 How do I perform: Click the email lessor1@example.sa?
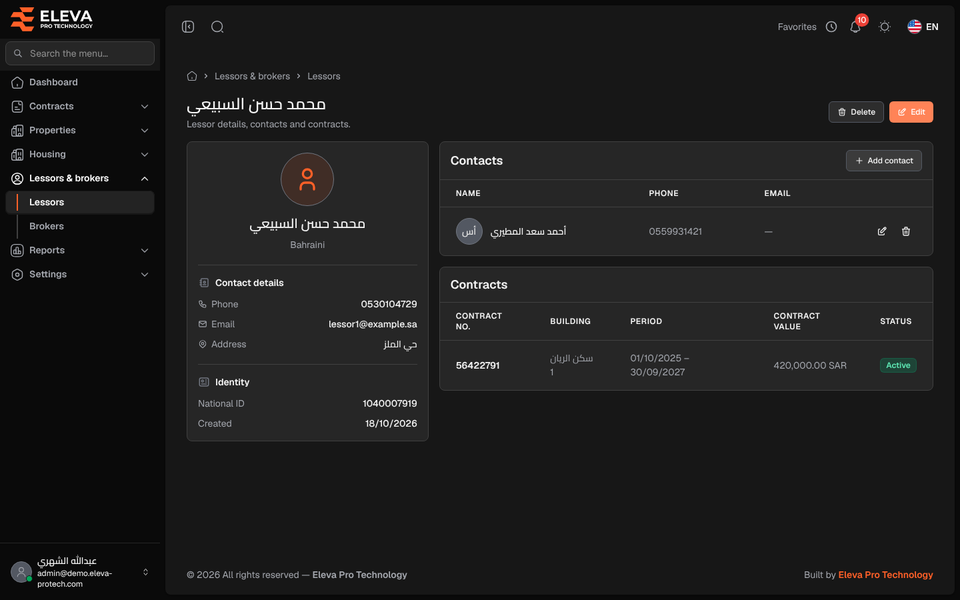coord(373,324)
